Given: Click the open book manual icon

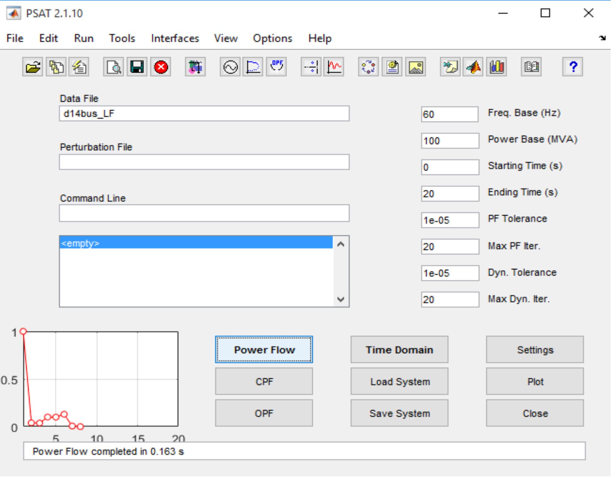Looking at the screenshot, I should point(531,67).
